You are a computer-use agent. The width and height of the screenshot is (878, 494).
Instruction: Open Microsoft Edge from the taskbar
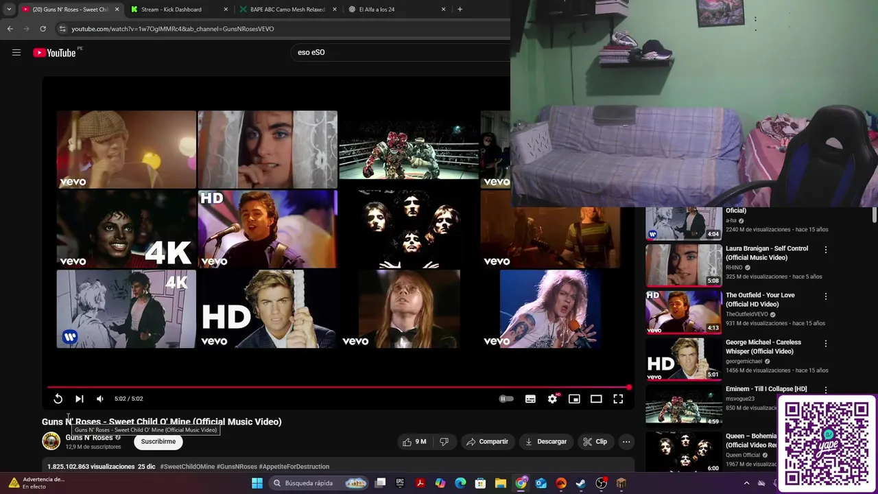click(x=460, y=483)
